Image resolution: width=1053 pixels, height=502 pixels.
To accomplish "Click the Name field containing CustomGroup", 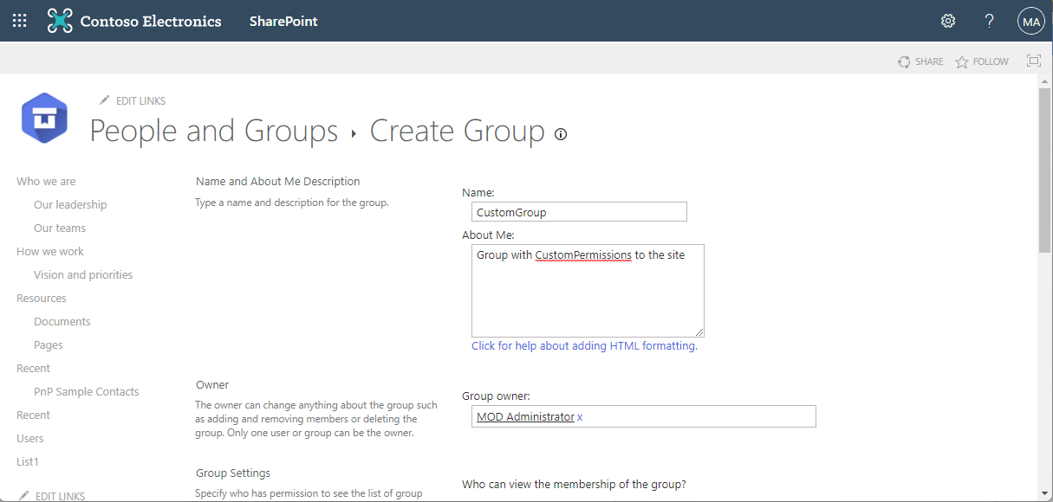I will [579, 212].
